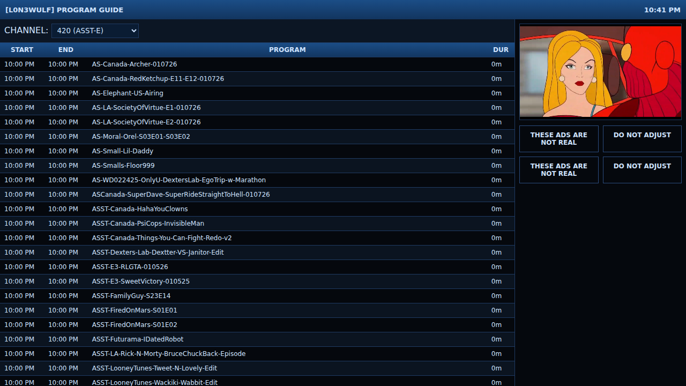Choose the AS-Moral-Orel-S03E01-S03E02 program
The width and height of the screenshot is (686, 386).
pos(141,137)
